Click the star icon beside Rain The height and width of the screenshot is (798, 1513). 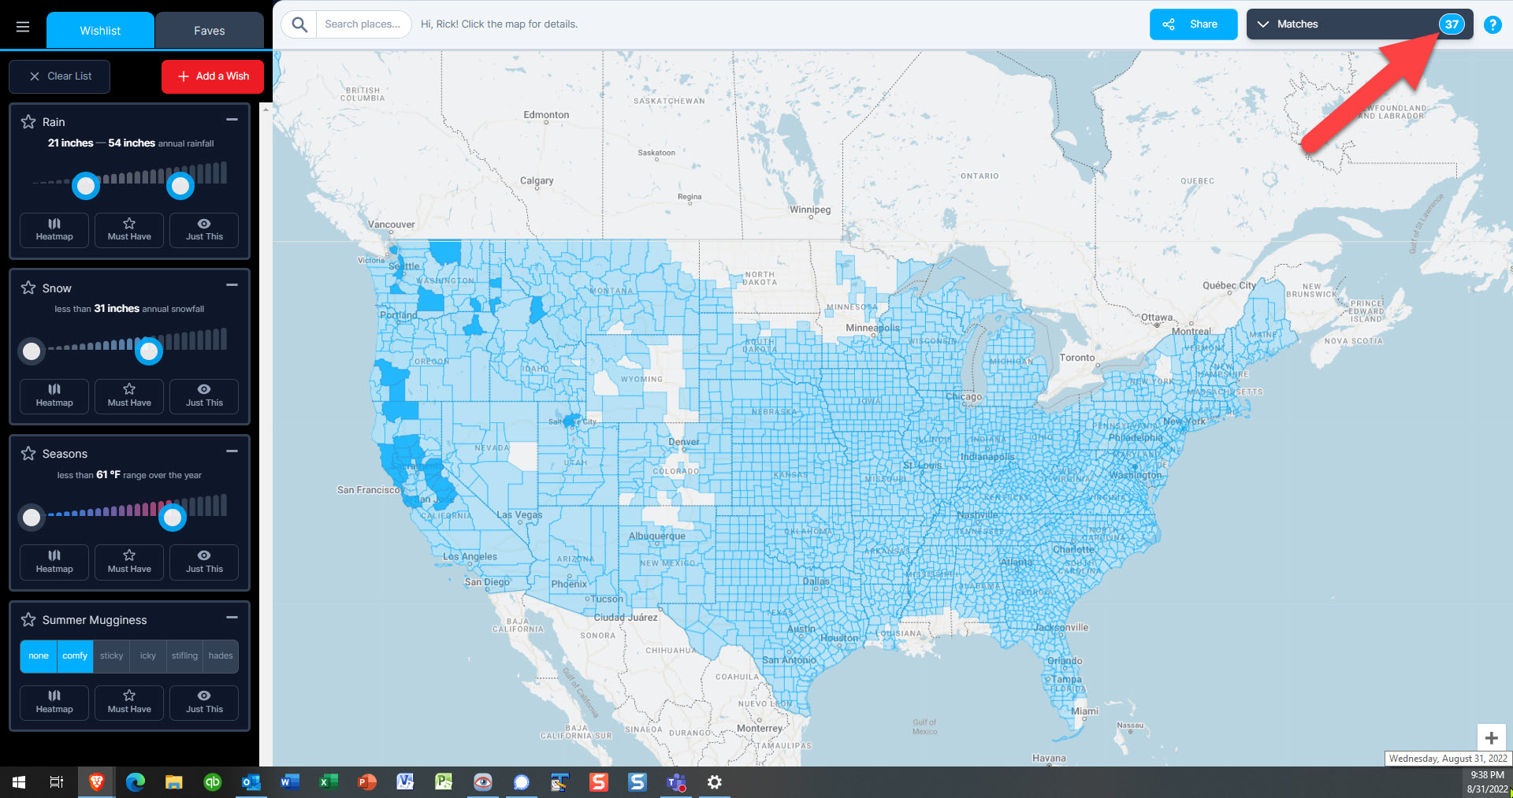coord(28,122)
